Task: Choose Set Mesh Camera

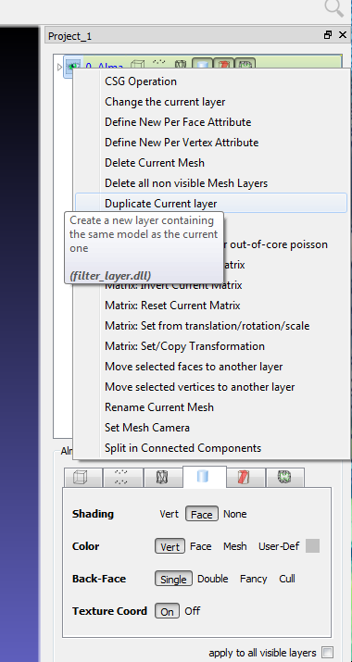Action: [x=211, y=428]
